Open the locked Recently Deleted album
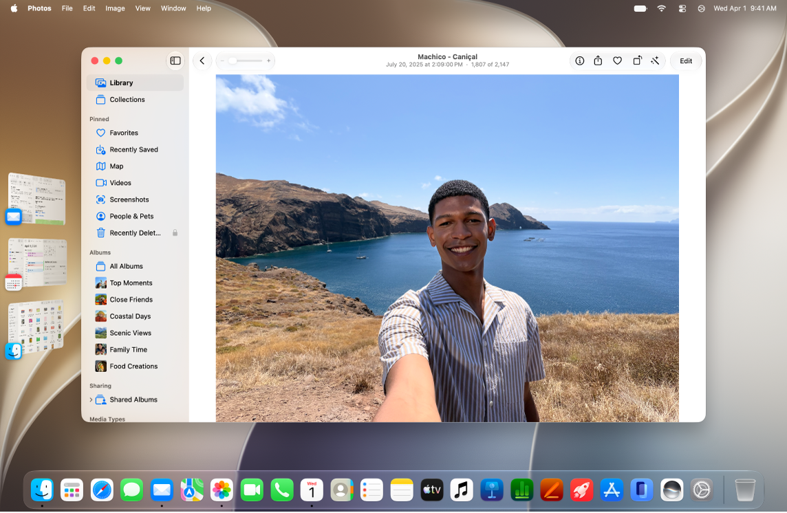Viewport: 787px width, 513px height. (x=135, y=233)
